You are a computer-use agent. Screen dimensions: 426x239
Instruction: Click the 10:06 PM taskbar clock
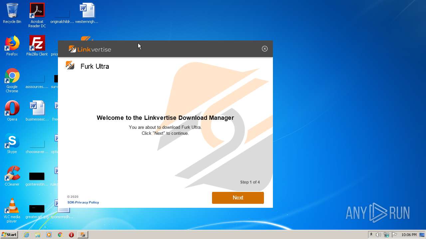click(409, 235)
